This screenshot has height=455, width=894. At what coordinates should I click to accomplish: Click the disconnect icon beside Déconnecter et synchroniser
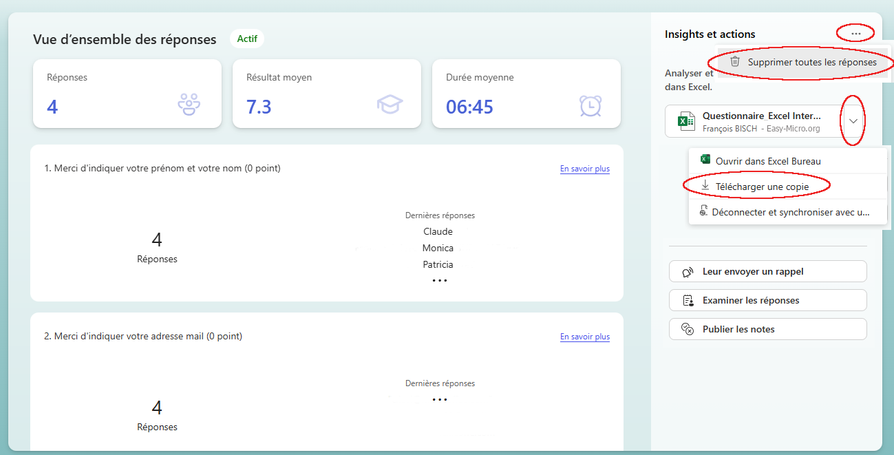703,211
